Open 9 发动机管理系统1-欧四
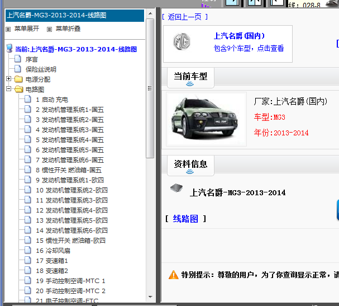The image size is (339, 306). click(70, 180)
